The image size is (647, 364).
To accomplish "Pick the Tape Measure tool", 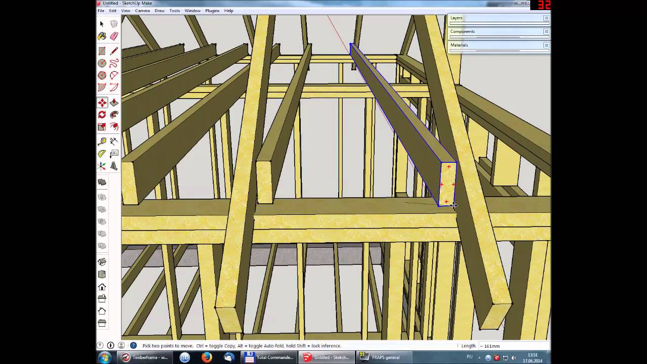I will coord(102,142).
